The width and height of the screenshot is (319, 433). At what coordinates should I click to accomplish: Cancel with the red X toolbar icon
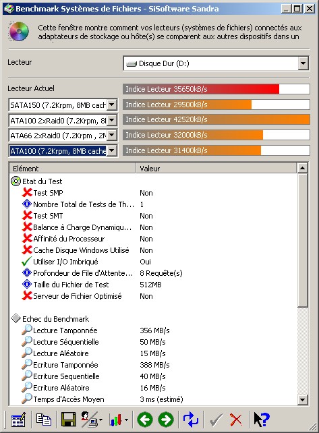[x=236, y=420]
